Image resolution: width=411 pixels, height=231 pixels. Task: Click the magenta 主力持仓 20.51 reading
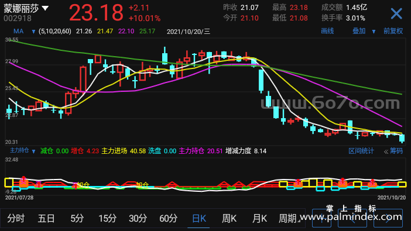click(x=200, y=151)
